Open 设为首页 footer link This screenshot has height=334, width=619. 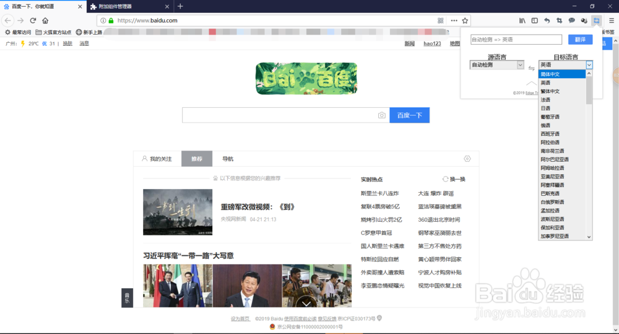tap(240, 319)
